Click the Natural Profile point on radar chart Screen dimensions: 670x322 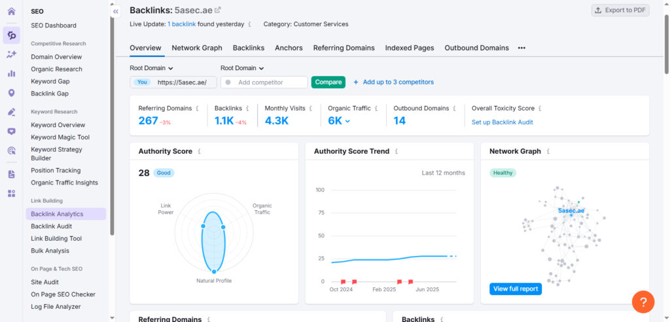tap(214, 271)
